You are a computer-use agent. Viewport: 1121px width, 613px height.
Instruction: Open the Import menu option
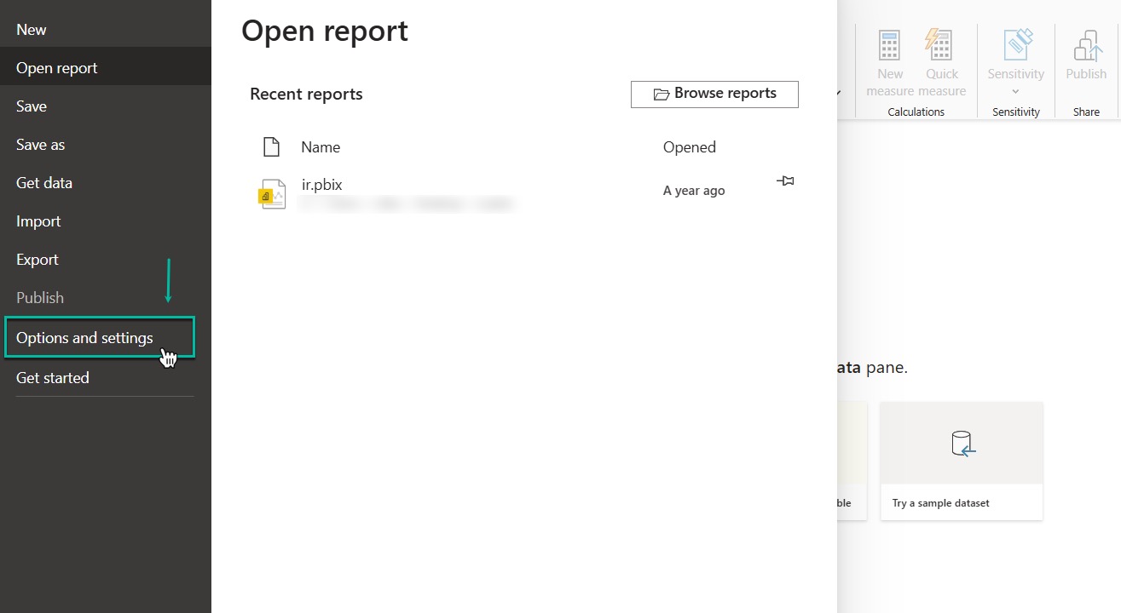[38, 221]
